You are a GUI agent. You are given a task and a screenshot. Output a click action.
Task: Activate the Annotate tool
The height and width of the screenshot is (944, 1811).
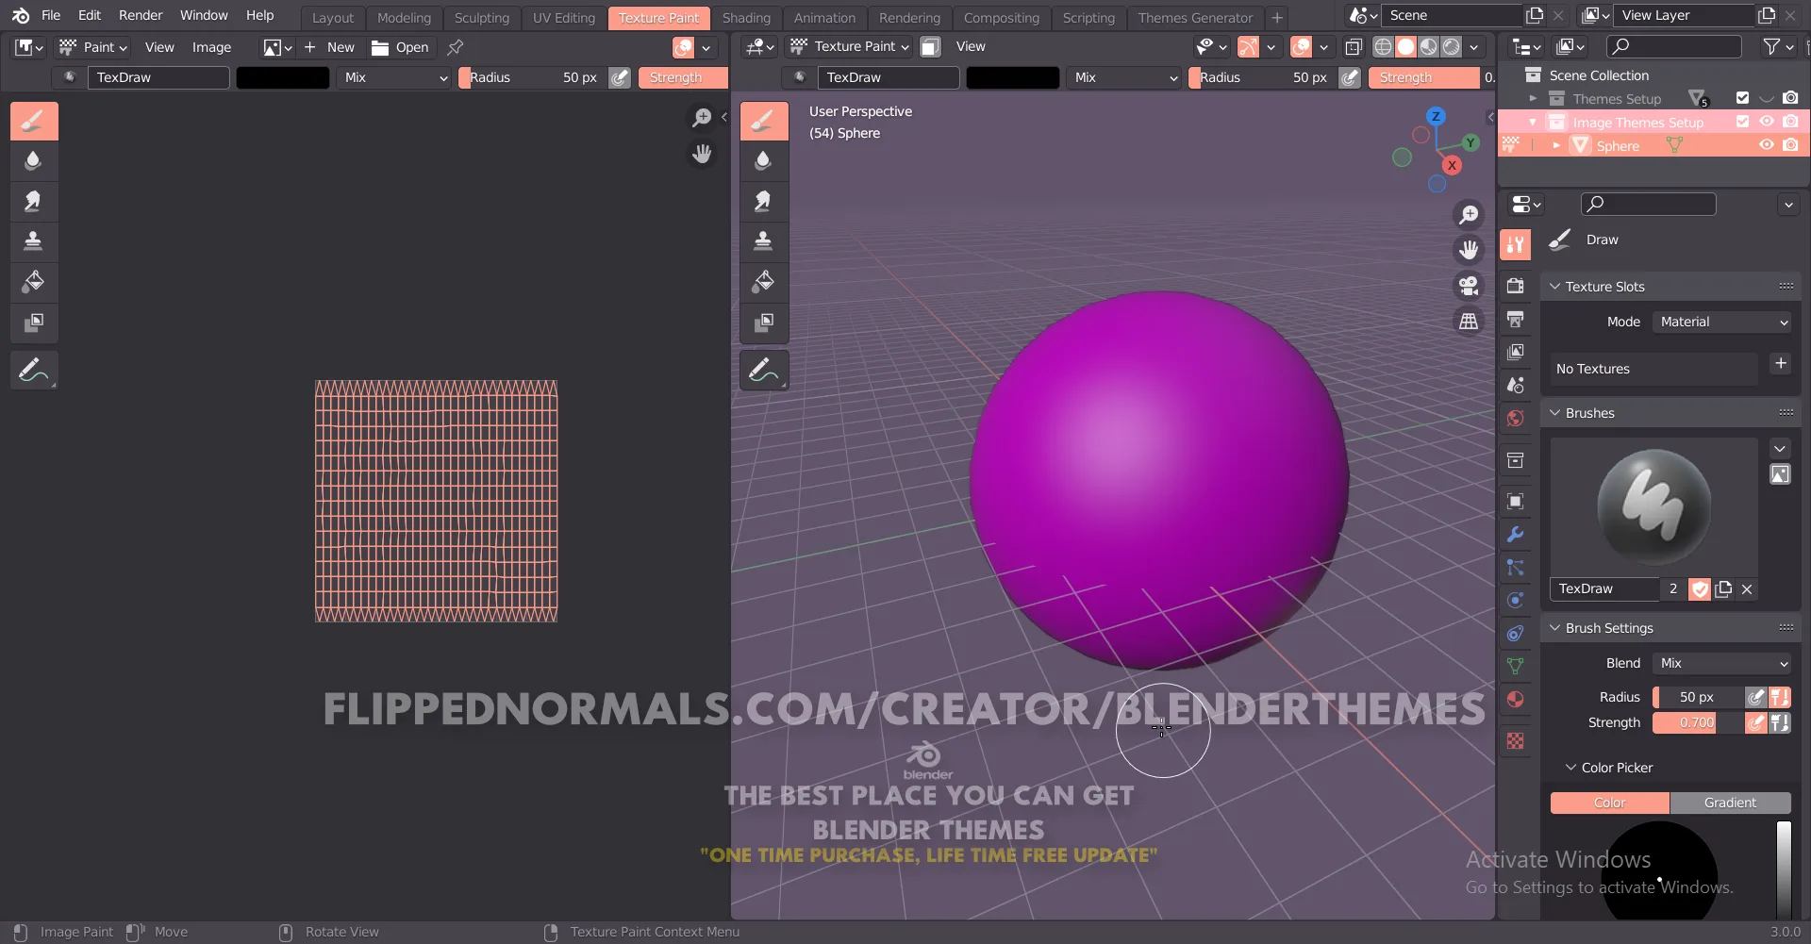click(34, 370)
